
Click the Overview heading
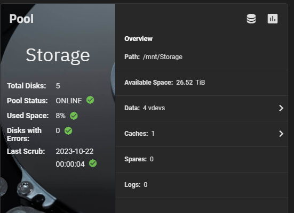[138, 39]
